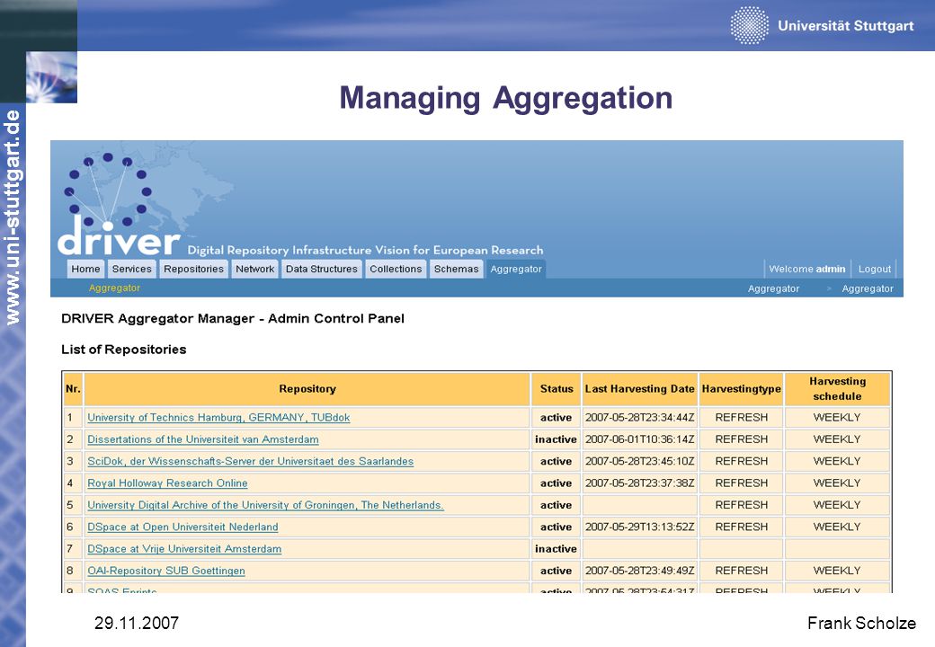This screenshot has height=647, width=935.
Task: Click WEEKLY in SUB Goettingen row
Action: tap(837, 571)
